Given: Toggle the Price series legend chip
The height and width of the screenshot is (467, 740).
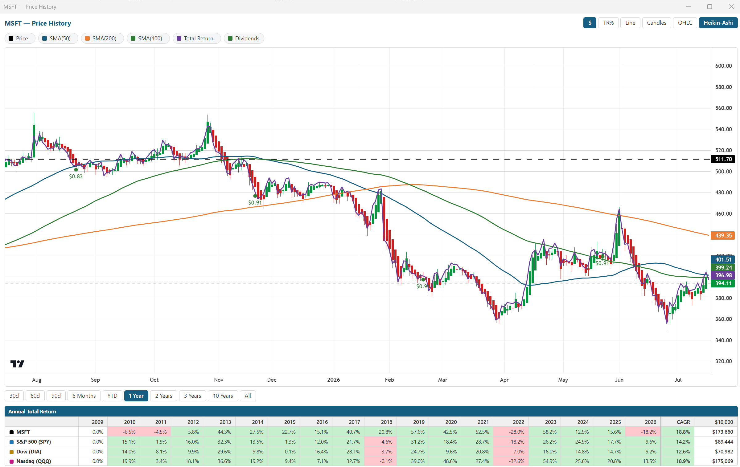Looking at the screenshot, I should pos(20,39).
